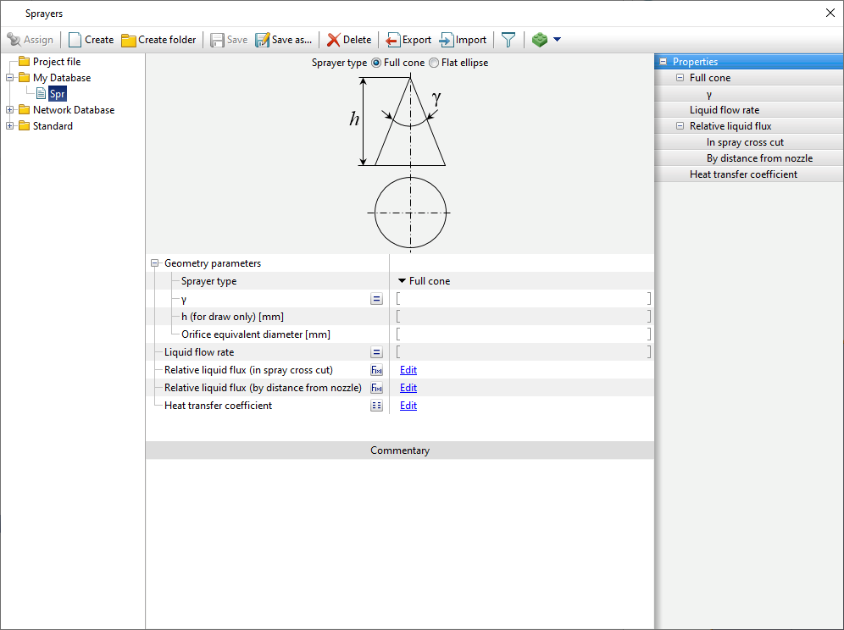Click the Import toolbar icon

point(447,40)
